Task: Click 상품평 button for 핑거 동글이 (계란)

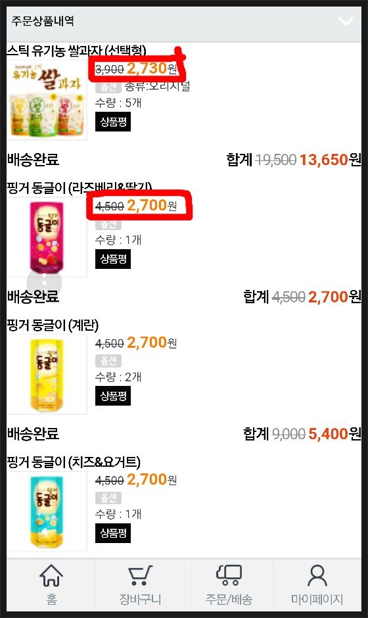Action: tap(113, 396)
